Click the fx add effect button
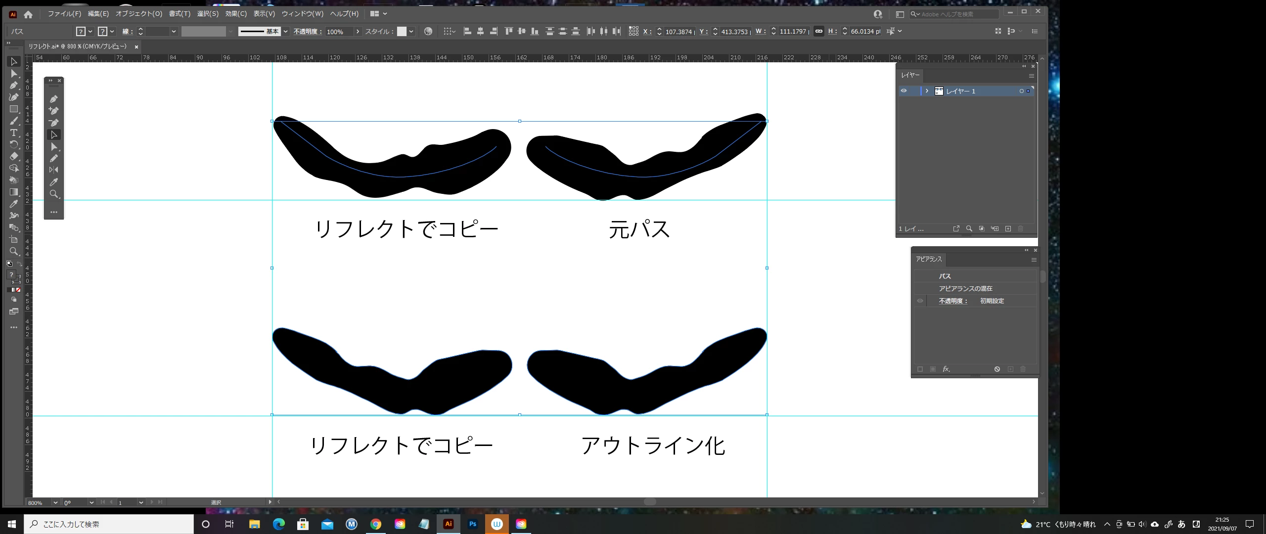The image size is (1266, 534). [x=946, y=369]
